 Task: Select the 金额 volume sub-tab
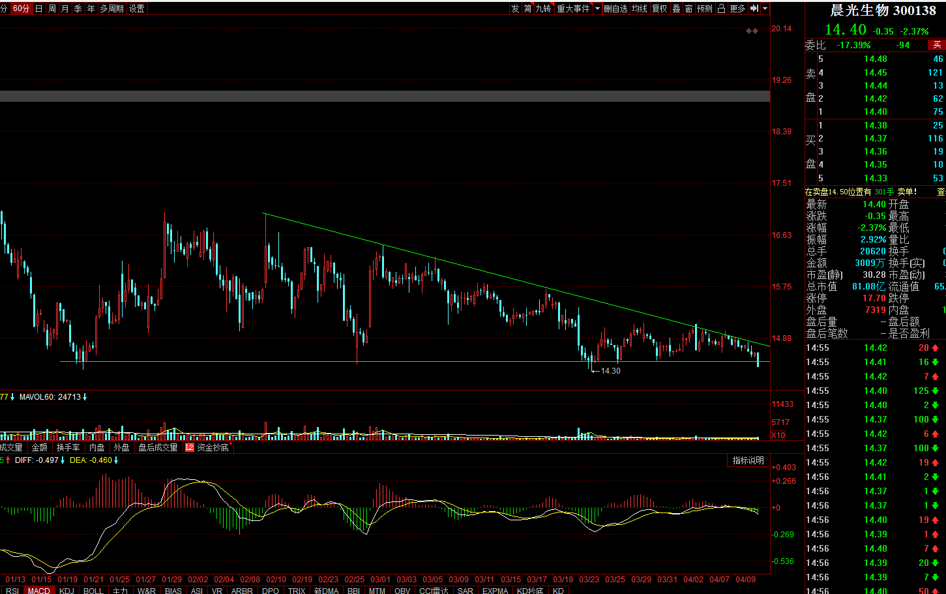pos(40,447)
